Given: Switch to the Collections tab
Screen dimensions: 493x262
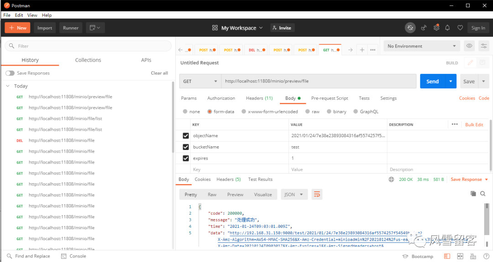Looking at the screenshot, I should click(x=88, y=60).
